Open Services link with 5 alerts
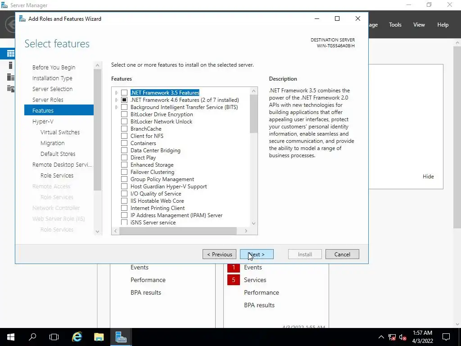This screenshot has width=461, height=346. (x=255, y=280)
